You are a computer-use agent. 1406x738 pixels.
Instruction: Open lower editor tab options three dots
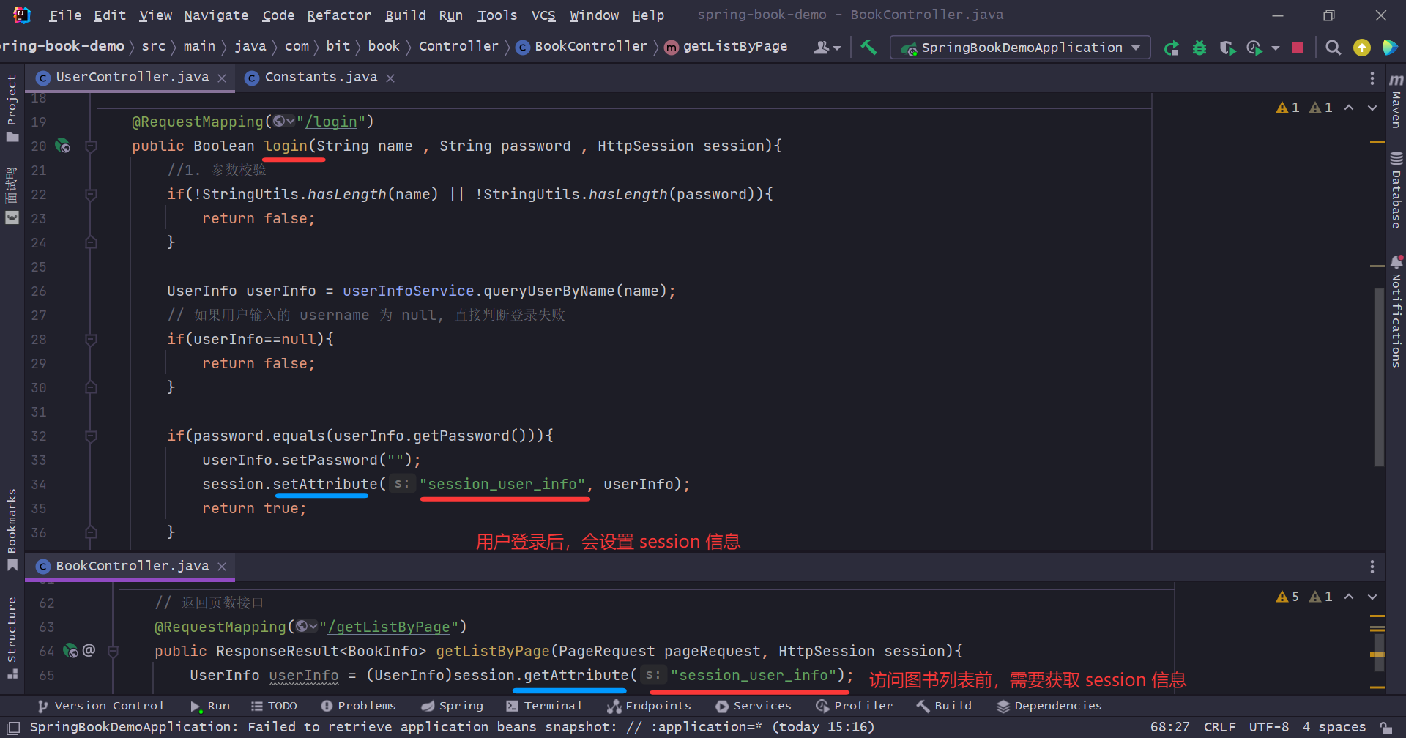pos(1372,567)
